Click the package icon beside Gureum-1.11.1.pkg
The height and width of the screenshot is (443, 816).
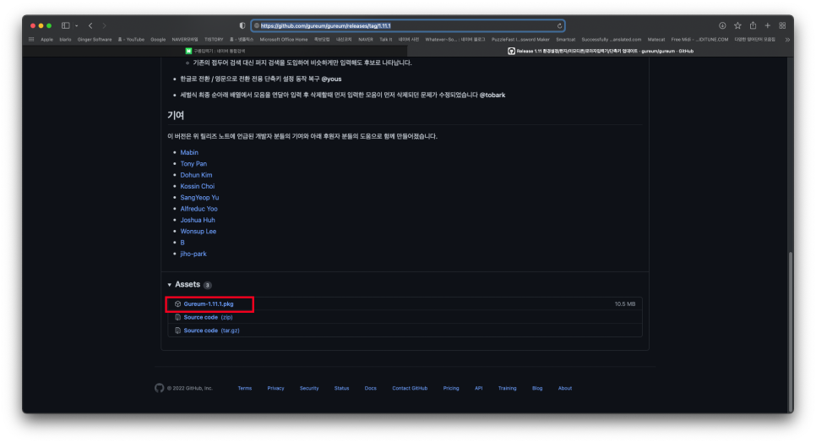point(177,304)
